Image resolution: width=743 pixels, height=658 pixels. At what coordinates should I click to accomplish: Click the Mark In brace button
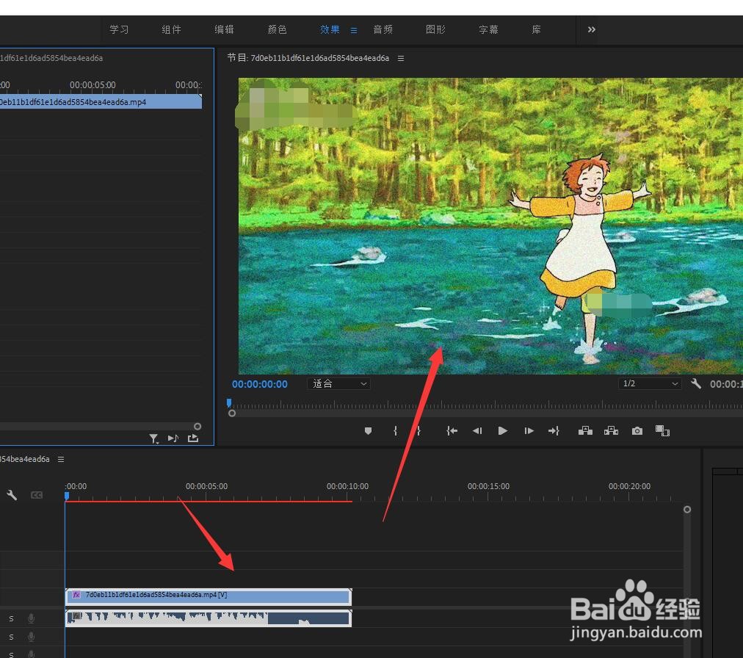point(395,430)
